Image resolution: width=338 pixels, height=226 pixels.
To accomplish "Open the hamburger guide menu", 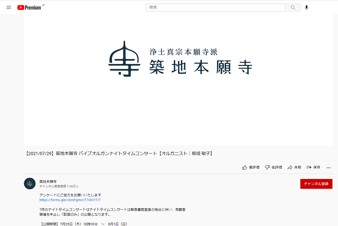I will [8, 7].
